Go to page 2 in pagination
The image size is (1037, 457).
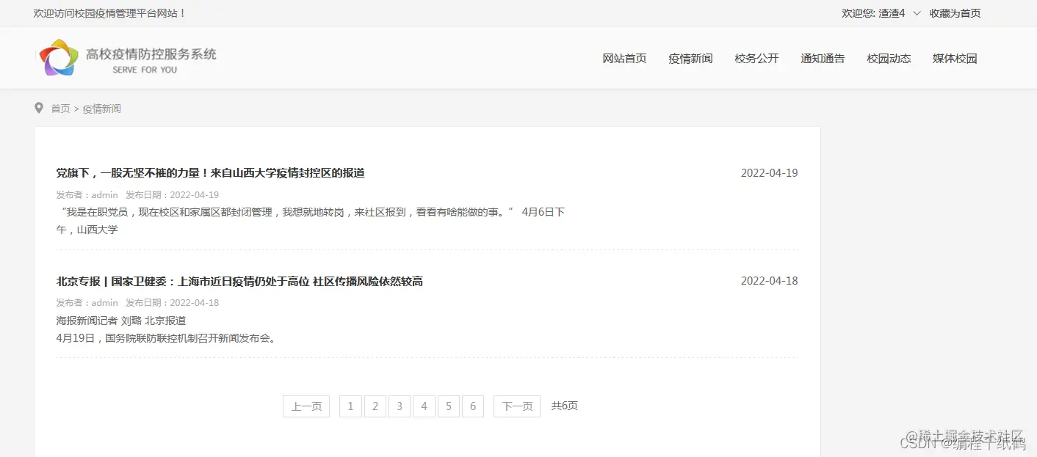[x=375, y=406]
